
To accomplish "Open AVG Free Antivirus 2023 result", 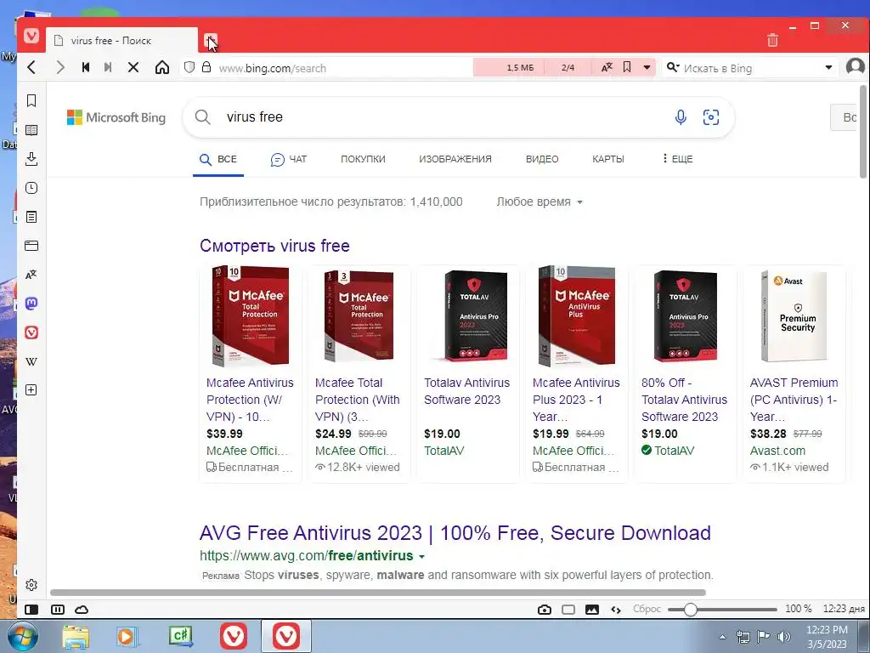I will click(x=455, y=533).
